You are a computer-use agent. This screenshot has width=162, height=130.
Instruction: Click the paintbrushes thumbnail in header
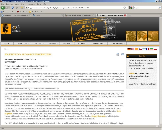(x=142, y=36)
